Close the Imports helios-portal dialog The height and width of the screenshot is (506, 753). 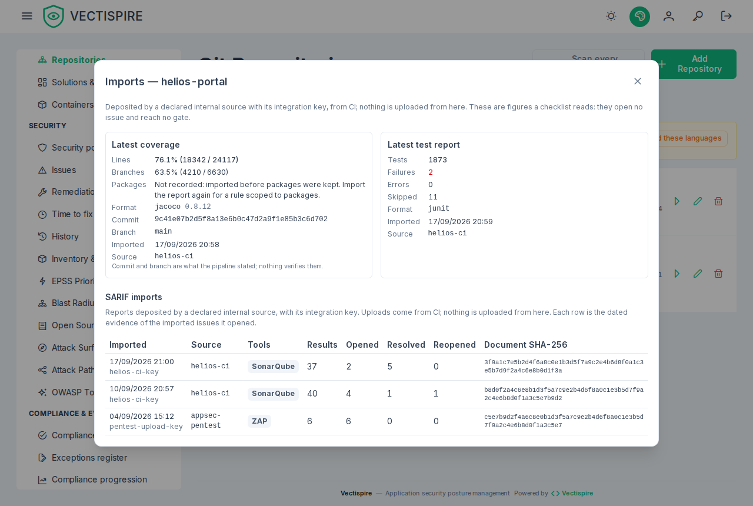click(638, 81)
